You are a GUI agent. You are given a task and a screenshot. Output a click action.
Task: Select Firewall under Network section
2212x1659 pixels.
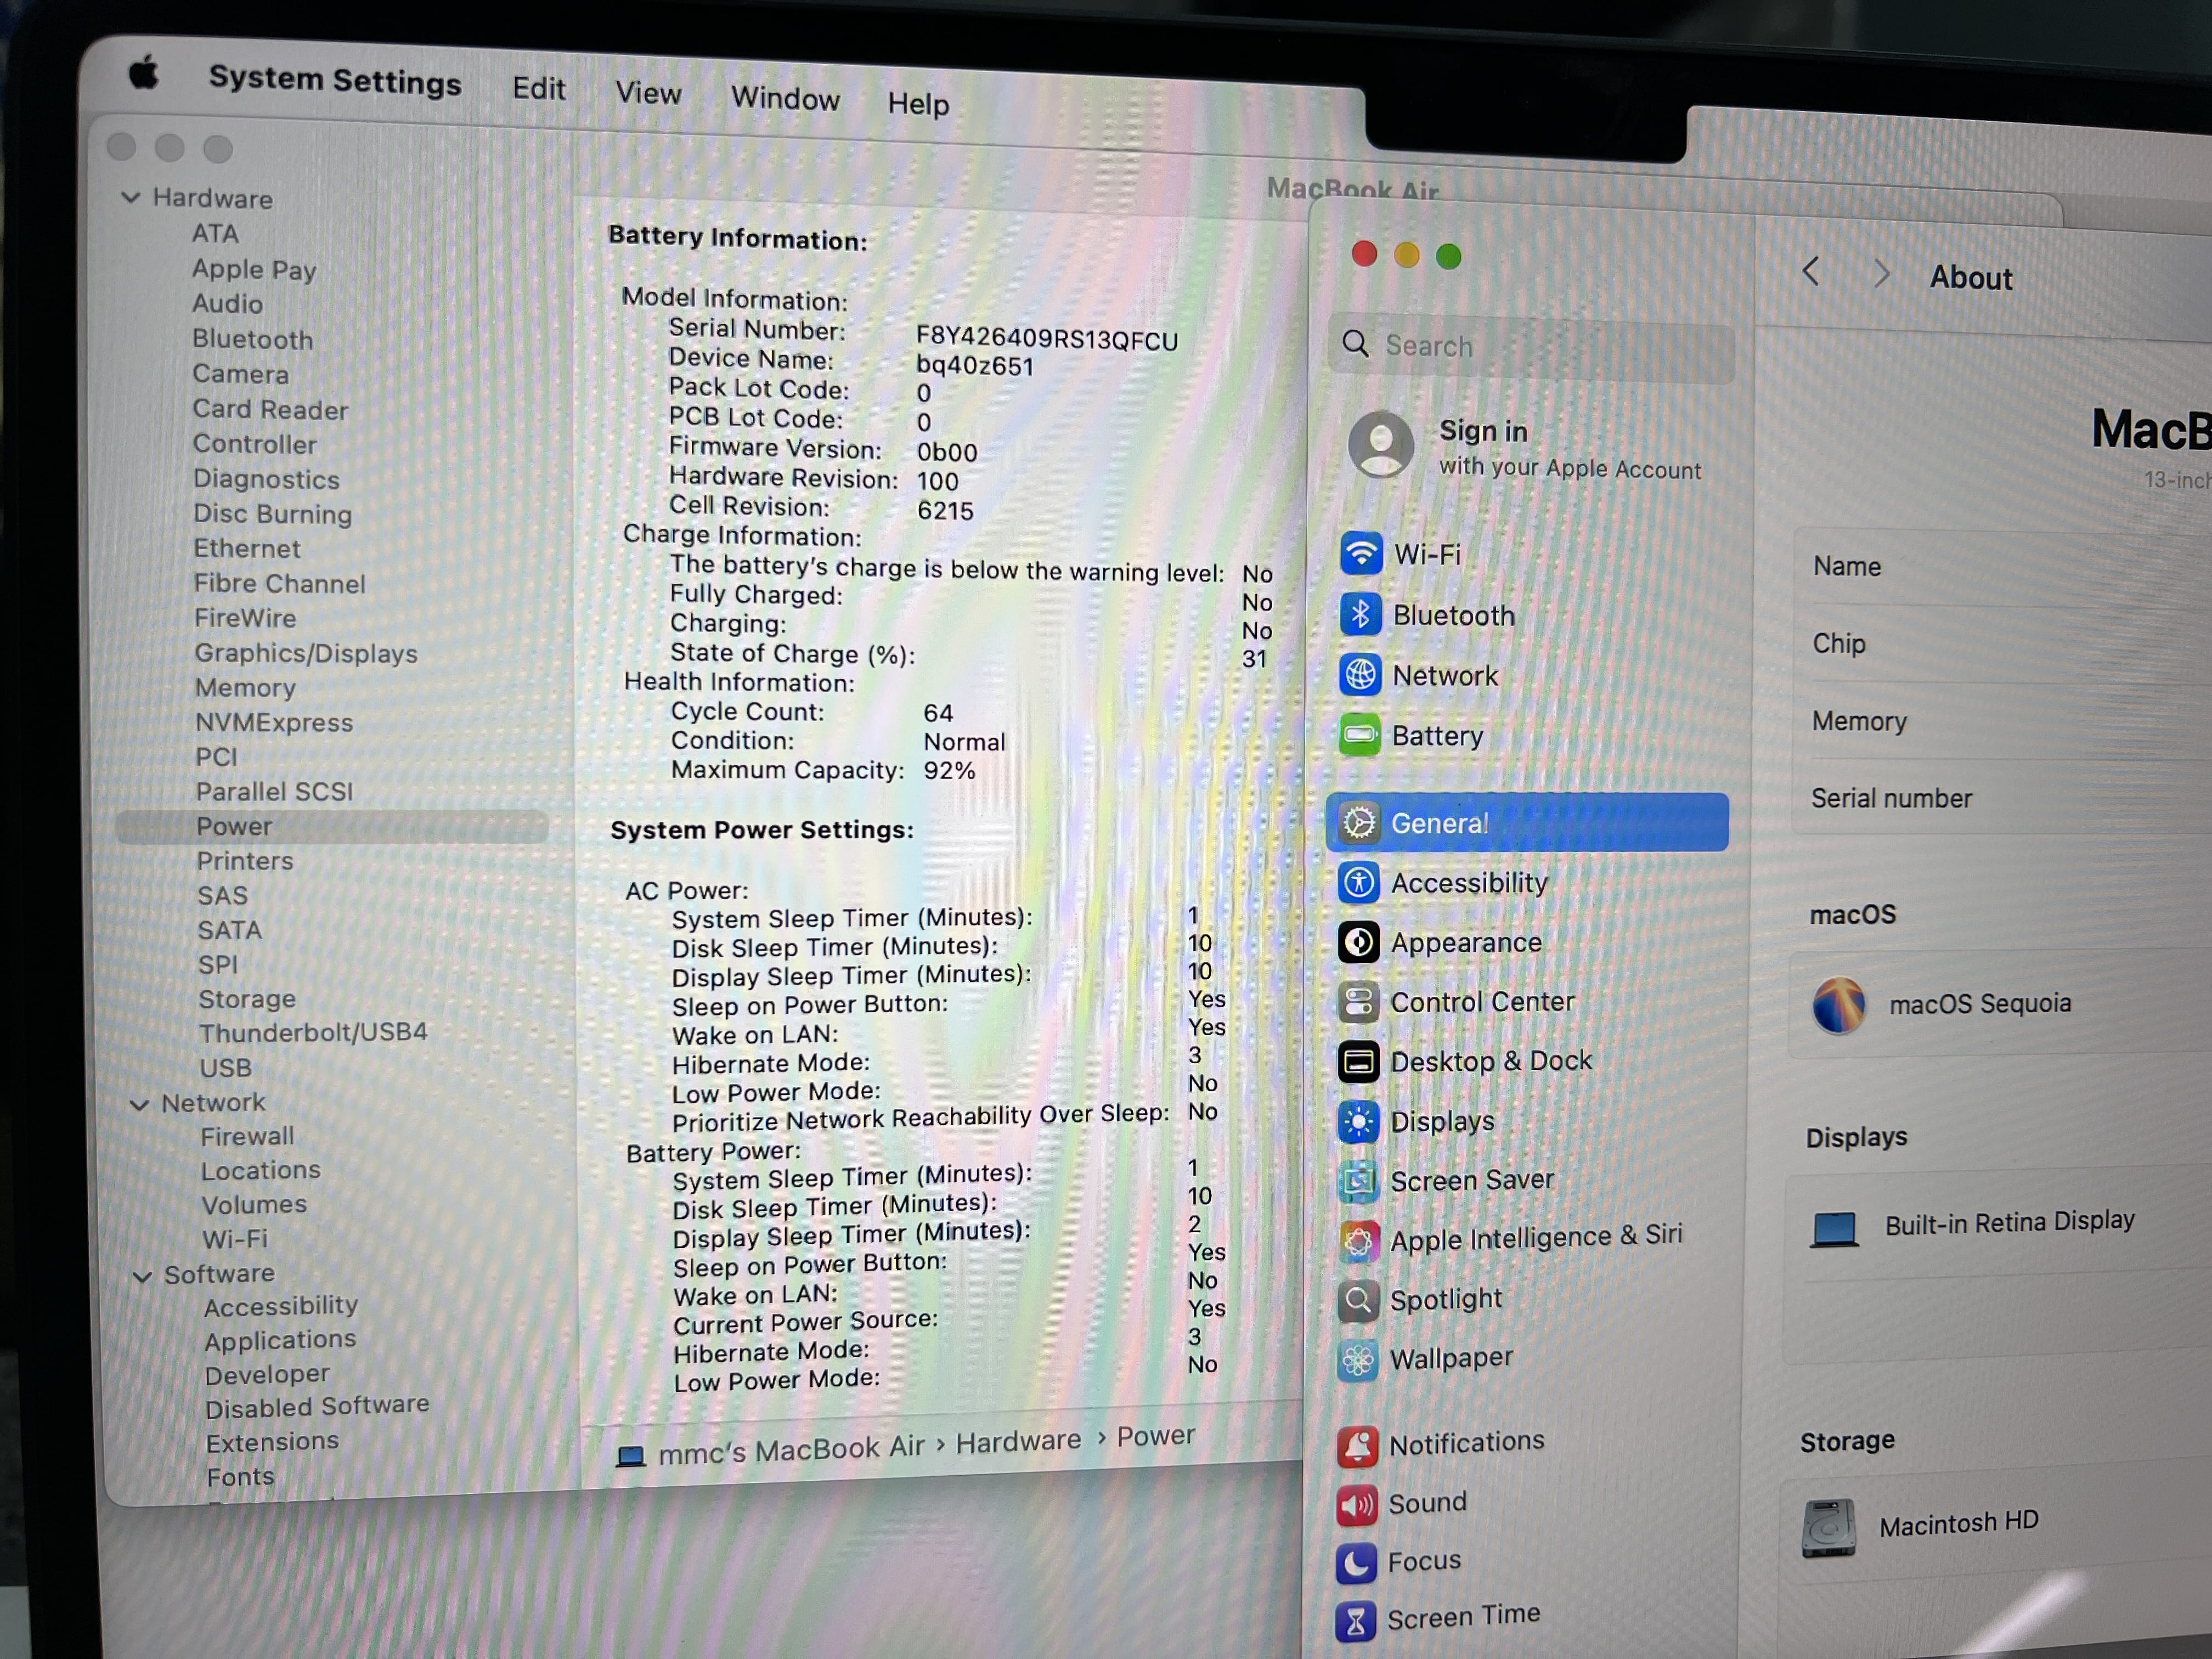click(x=247, y=1137)
